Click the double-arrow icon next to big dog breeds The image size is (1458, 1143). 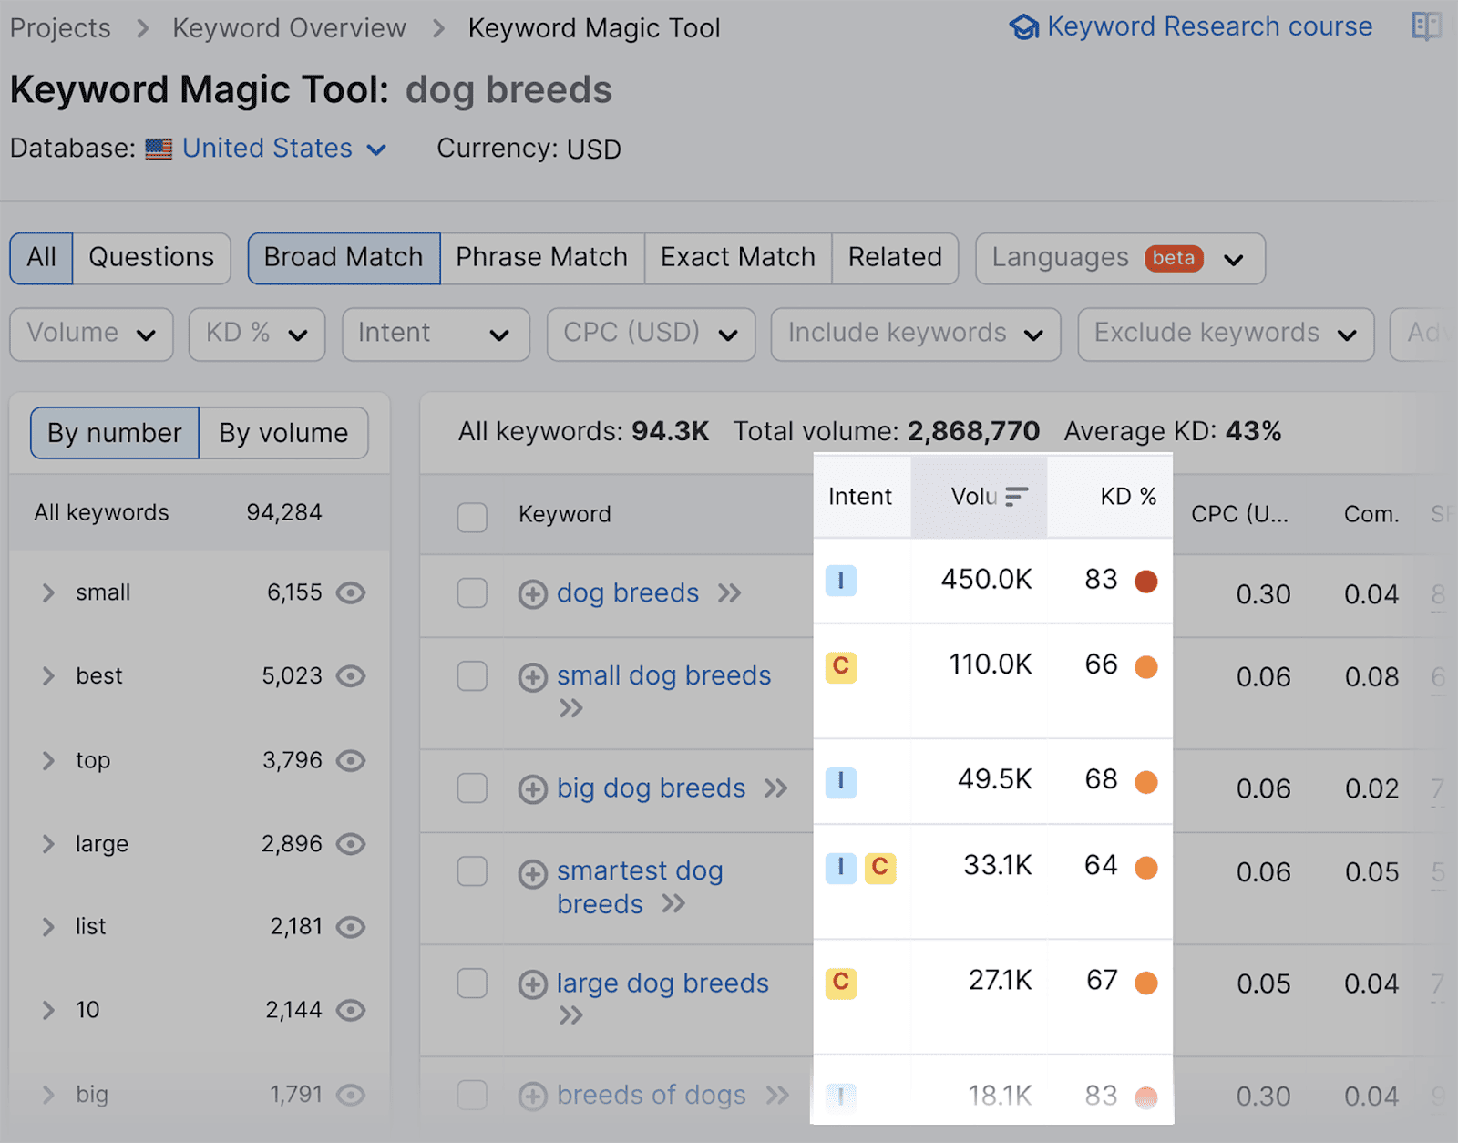coord(775,789)
